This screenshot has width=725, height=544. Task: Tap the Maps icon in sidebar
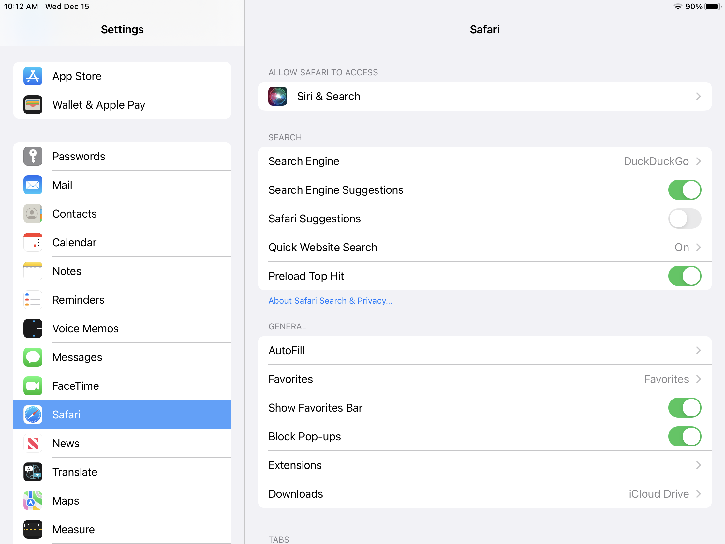click(33, 501)
